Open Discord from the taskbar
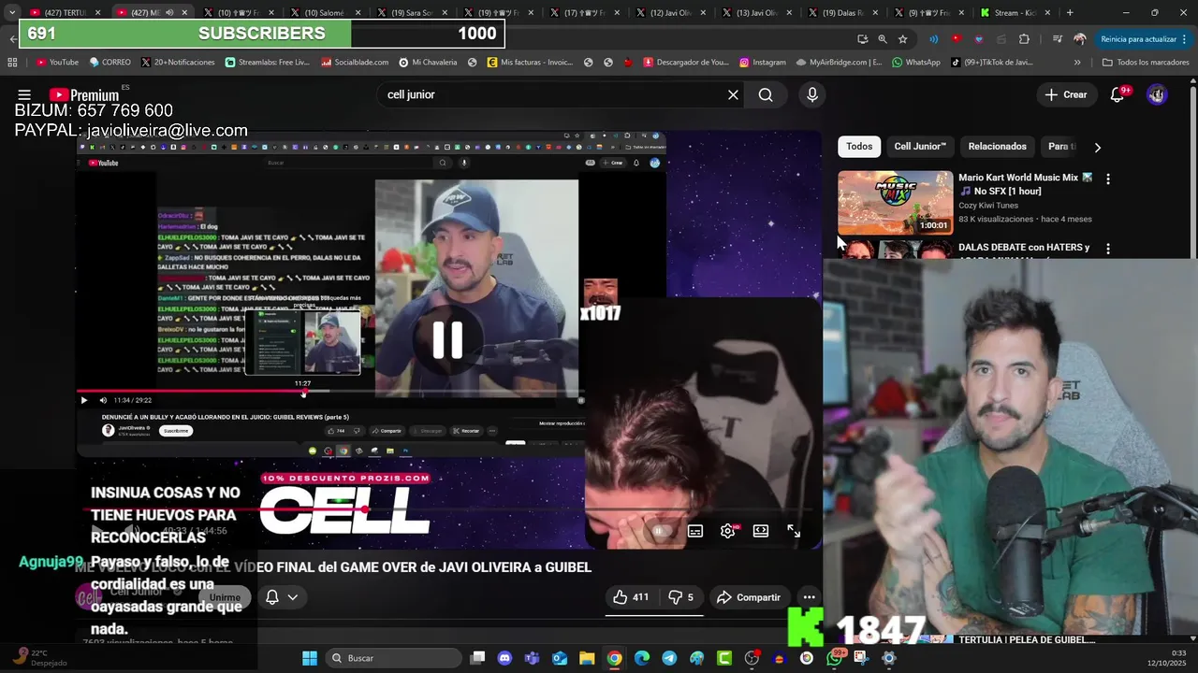The width and height of the screenshot is (1198, 673). [505, 658]
